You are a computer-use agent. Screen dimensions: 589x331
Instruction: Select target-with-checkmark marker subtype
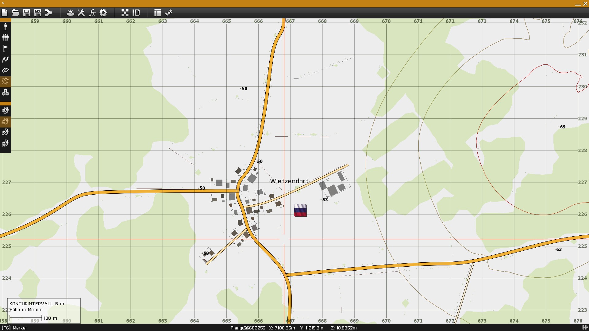pos(5,132)
